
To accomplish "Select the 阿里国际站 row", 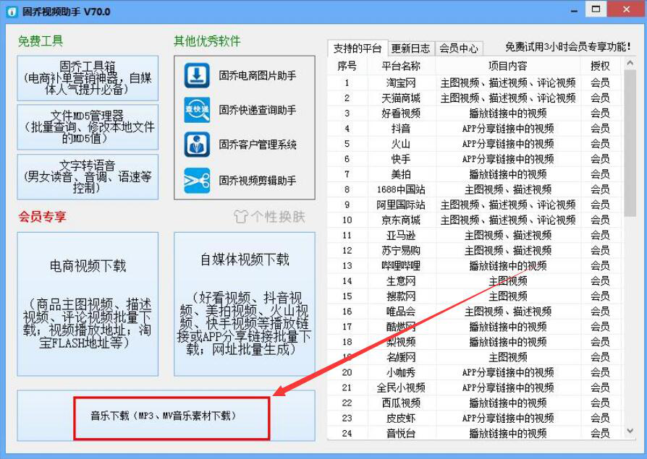I will coord(475,205).
